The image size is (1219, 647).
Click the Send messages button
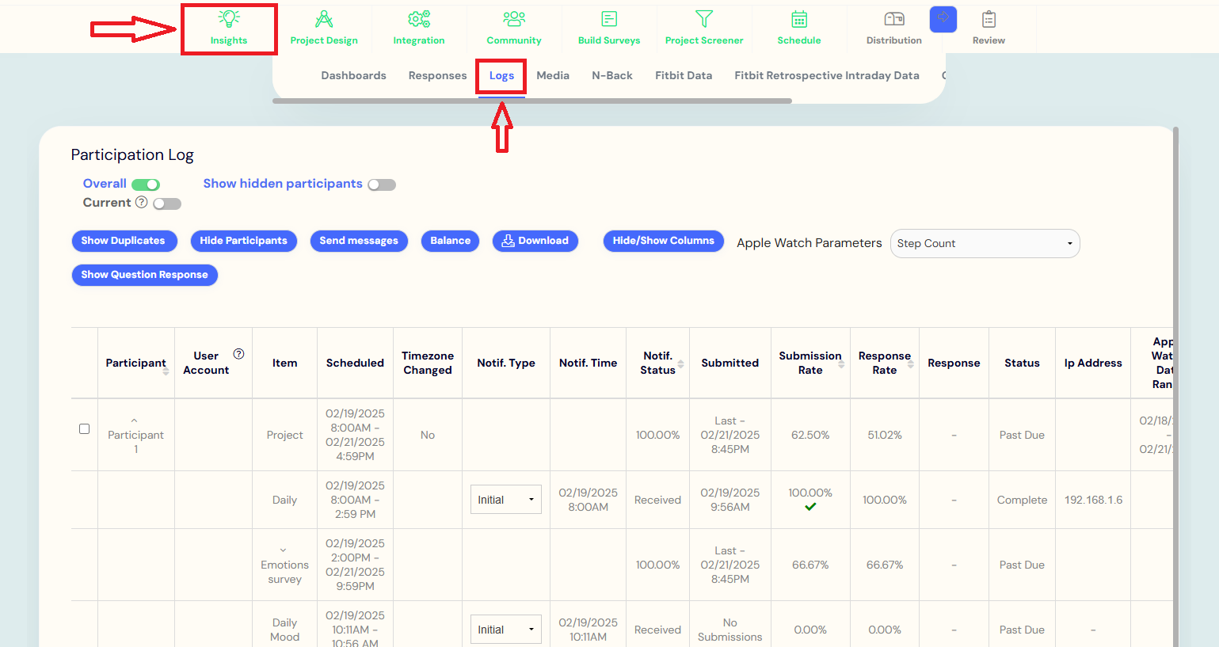pyautogui.click(x=359, y=241)
